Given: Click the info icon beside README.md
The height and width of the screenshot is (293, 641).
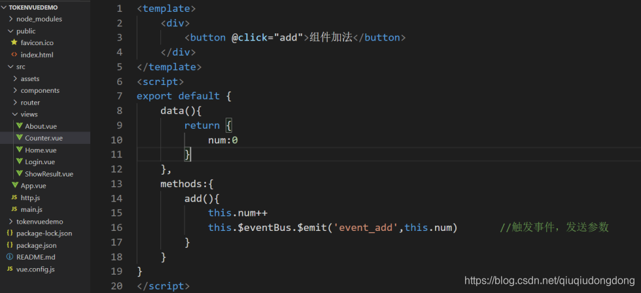Looking at the screenshot, I should point(9,257).
